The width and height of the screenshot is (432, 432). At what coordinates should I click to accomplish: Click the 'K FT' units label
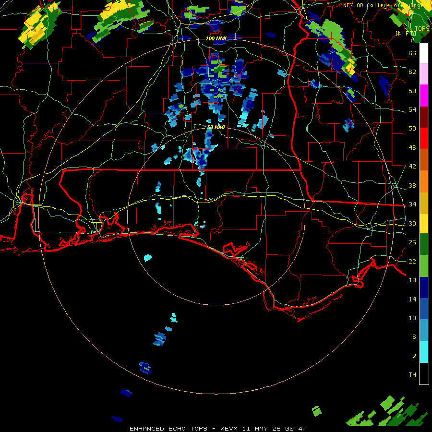tap(406, 33)
